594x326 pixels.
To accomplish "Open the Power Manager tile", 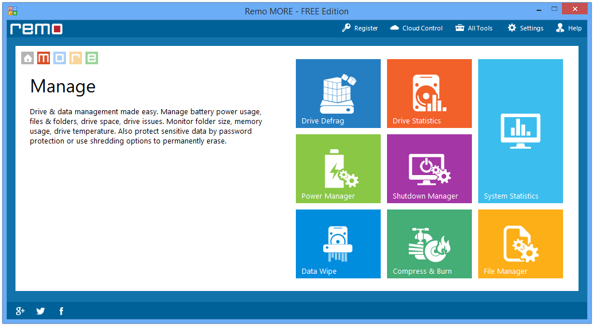I will pyautogui.click(x=338, y=169).
